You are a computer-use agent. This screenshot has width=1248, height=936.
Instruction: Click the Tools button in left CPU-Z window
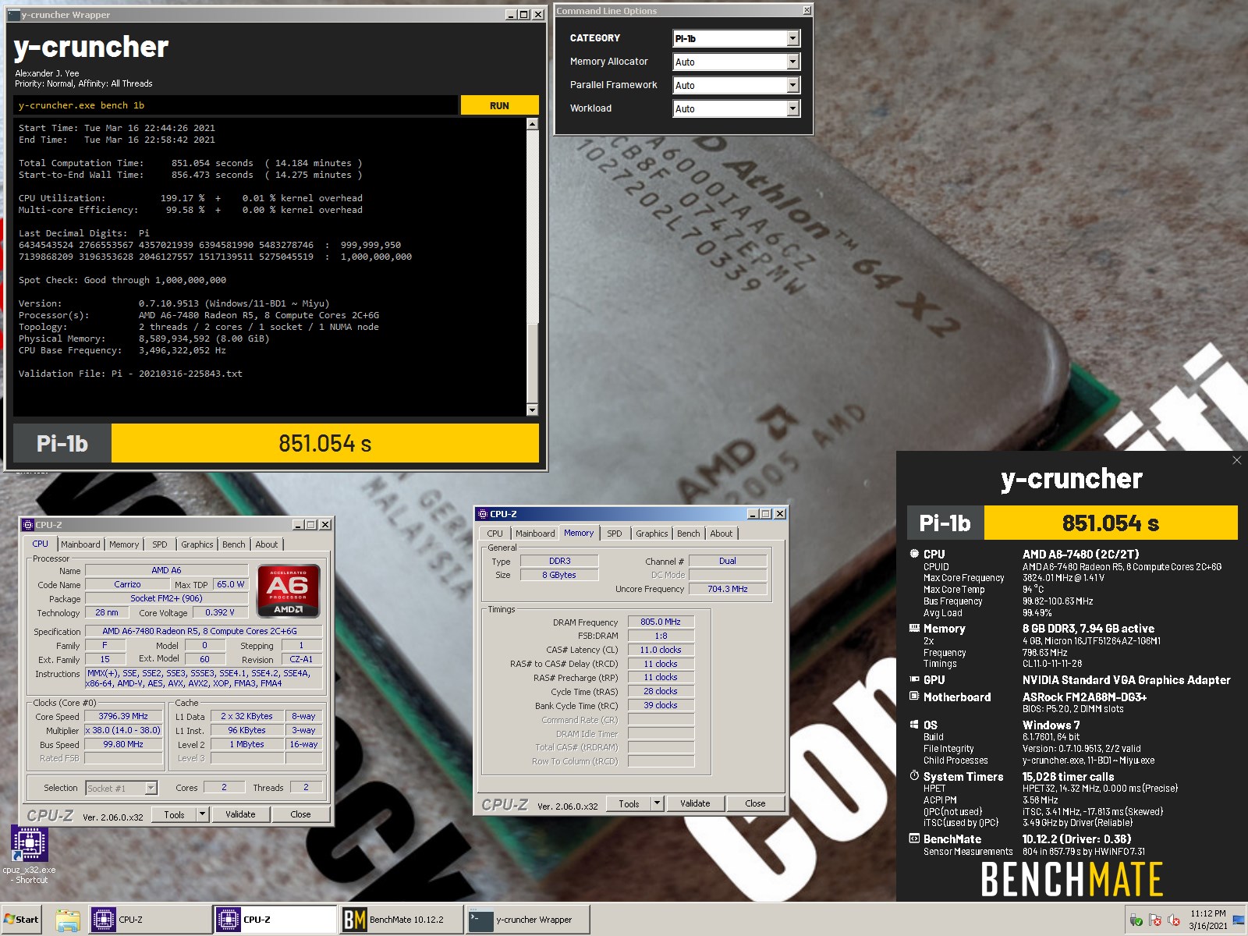175,814
